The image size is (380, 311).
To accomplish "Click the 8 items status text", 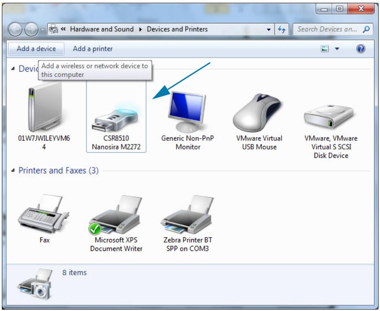I will pos(74,272).
